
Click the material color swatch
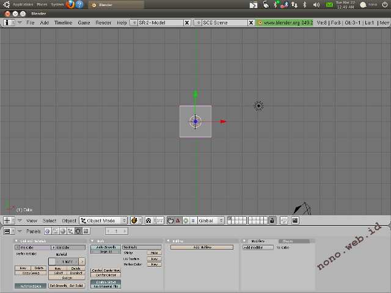(52, 261)
